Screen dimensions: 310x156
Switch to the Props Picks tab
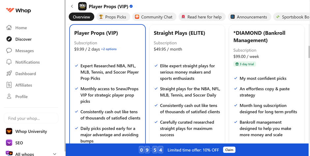pos(112,17)
